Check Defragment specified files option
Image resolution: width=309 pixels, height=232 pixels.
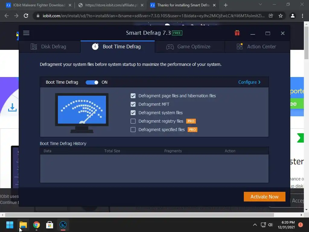click(133, 130)
